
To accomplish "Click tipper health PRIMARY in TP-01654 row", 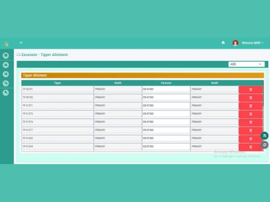I will (118, 147).
